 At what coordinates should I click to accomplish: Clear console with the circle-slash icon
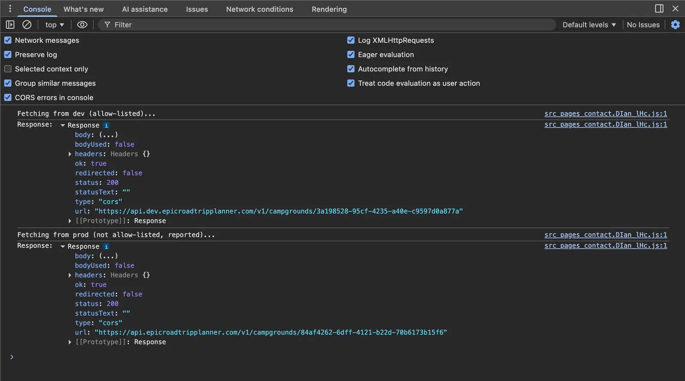pos(27,25)
